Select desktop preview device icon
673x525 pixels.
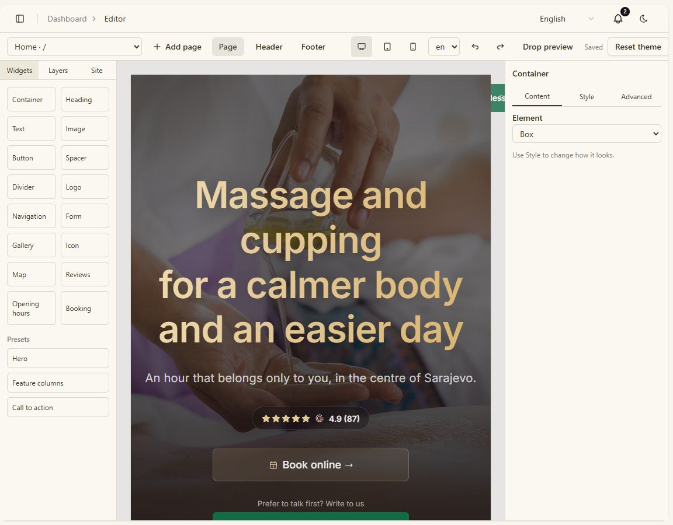coord(362,47)
